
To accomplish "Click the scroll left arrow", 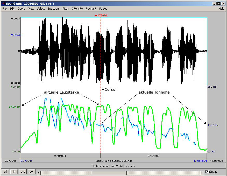I will tap(39, 173).
